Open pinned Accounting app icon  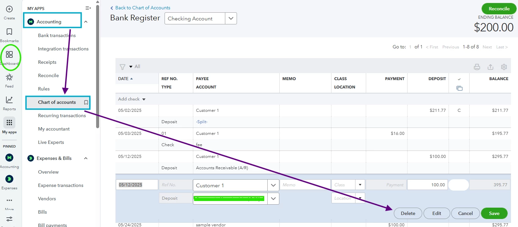[9, 157]
